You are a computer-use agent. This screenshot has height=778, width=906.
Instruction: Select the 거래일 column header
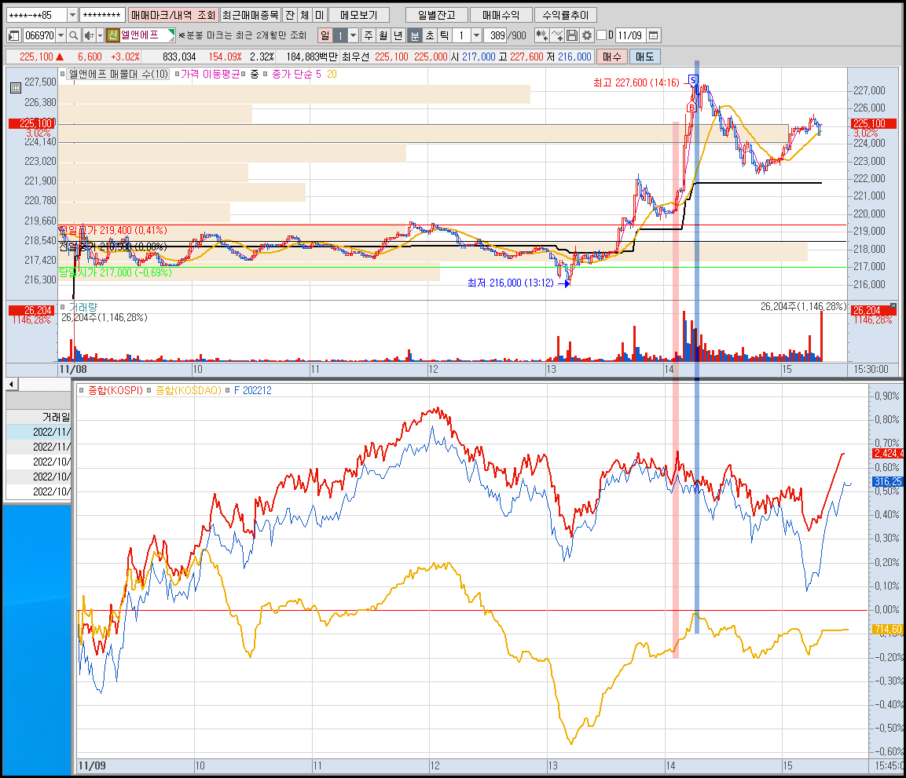tap(39, 417)
